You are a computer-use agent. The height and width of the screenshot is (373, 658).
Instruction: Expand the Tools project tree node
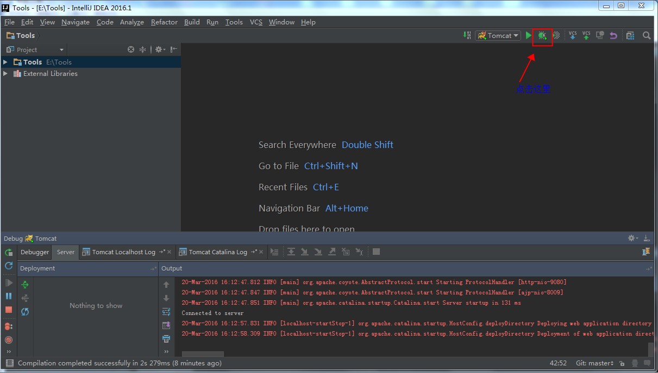(x=5, y=62)
